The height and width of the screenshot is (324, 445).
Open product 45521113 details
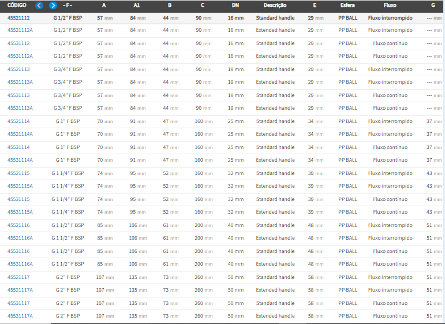[x=18, y=69]
